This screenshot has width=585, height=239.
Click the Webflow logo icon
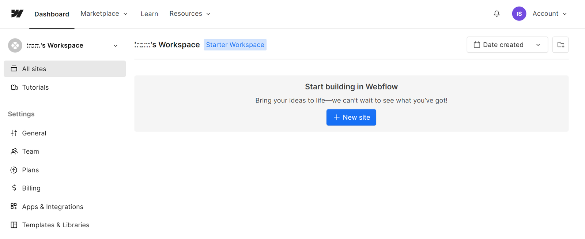tap(17, 14)
